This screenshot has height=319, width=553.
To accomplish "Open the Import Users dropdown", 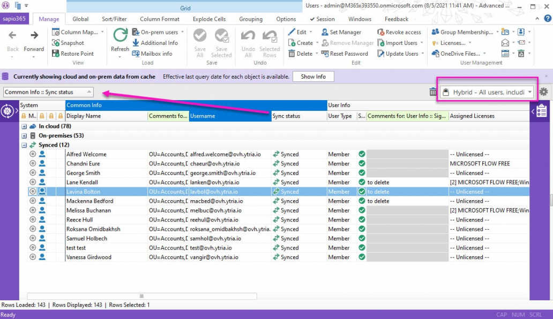I will tap(400, 43).
